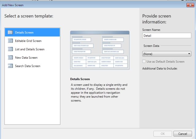Close the Add New Screen dialog
The image size is (196, 139).
click(x=190, y=5)
